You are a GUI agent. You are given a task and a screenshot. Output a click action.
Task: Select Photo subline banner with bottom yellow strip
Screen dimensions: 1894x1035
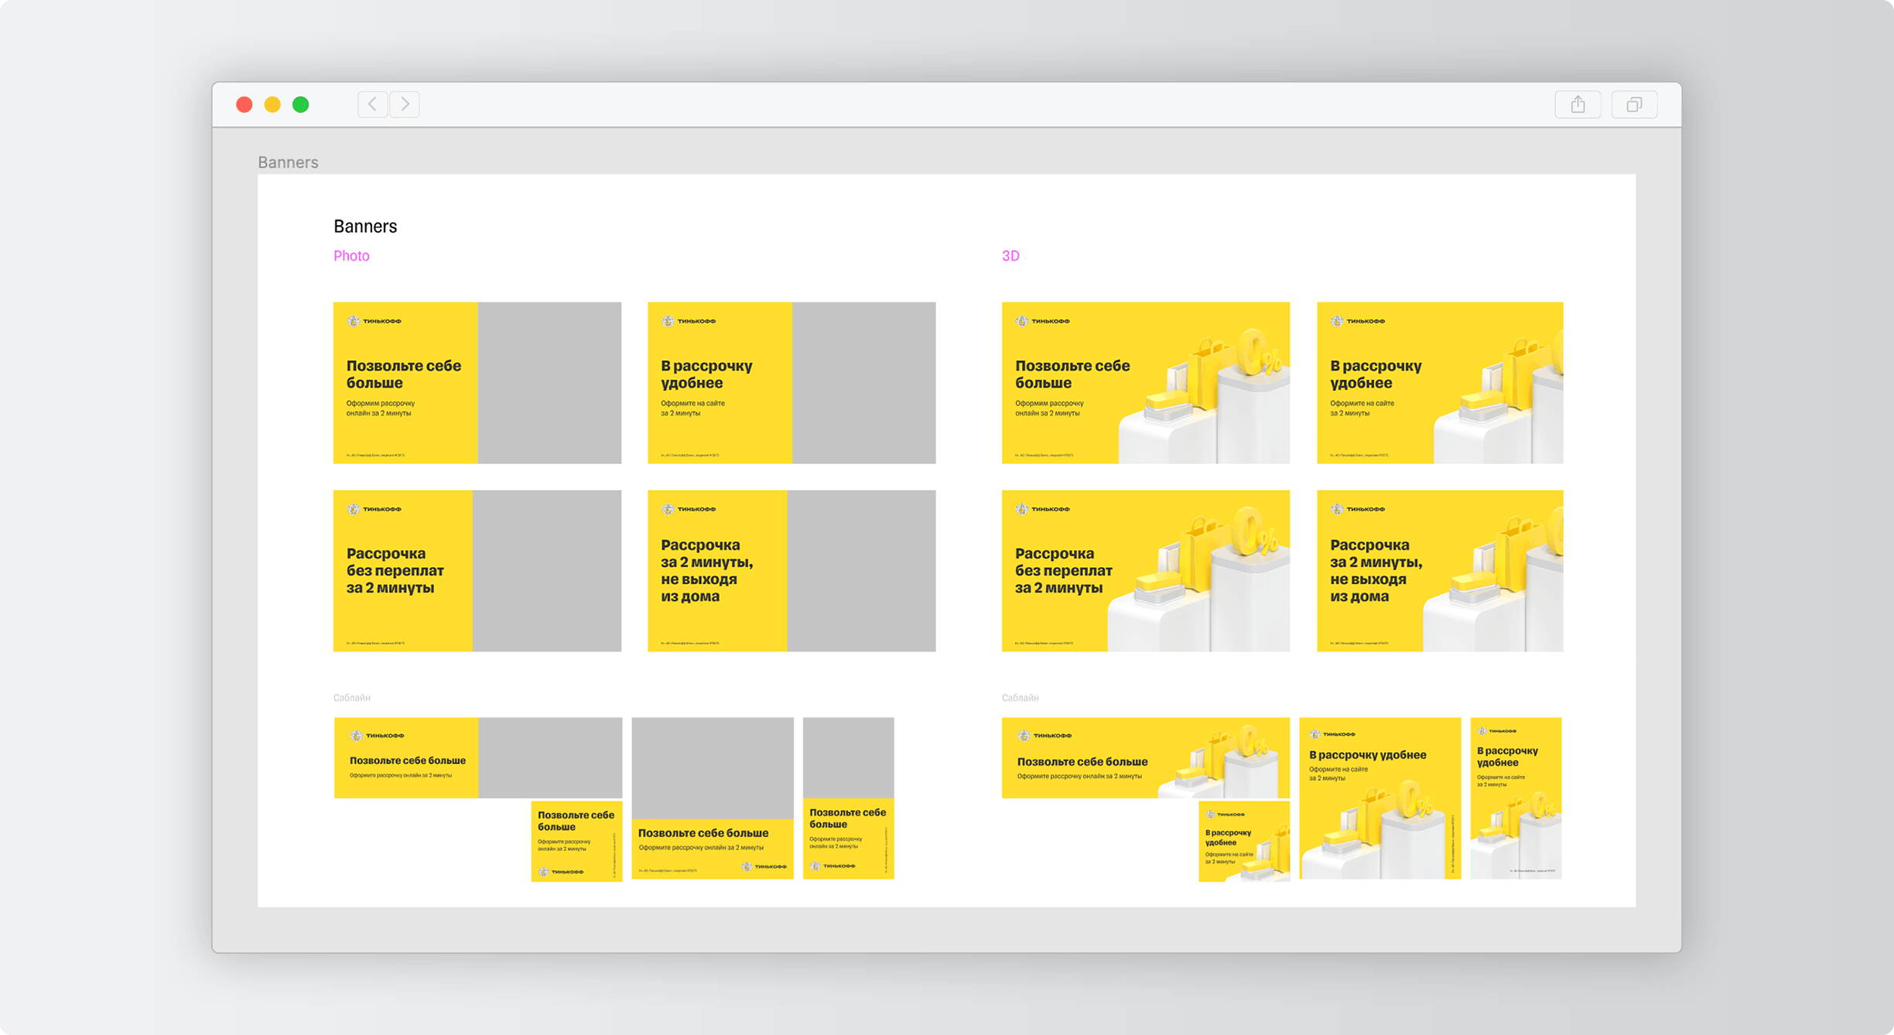[x=713, y=798]
